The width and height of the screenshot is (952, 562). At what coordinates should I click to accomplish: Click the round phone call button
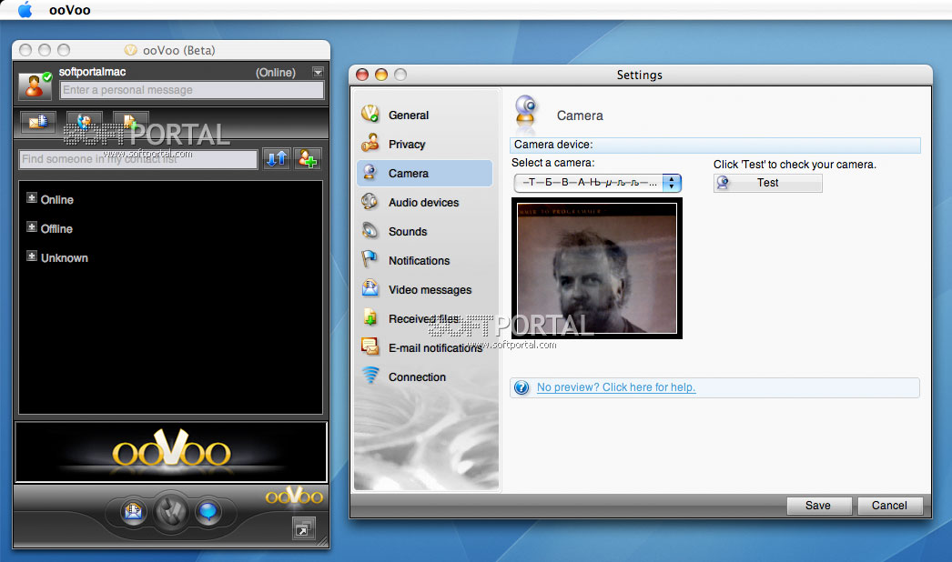(171, 512)
